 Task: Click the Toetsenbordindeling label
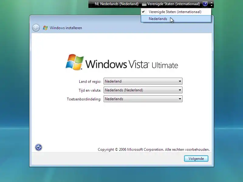pyautogui.click(x=84, y=99)
